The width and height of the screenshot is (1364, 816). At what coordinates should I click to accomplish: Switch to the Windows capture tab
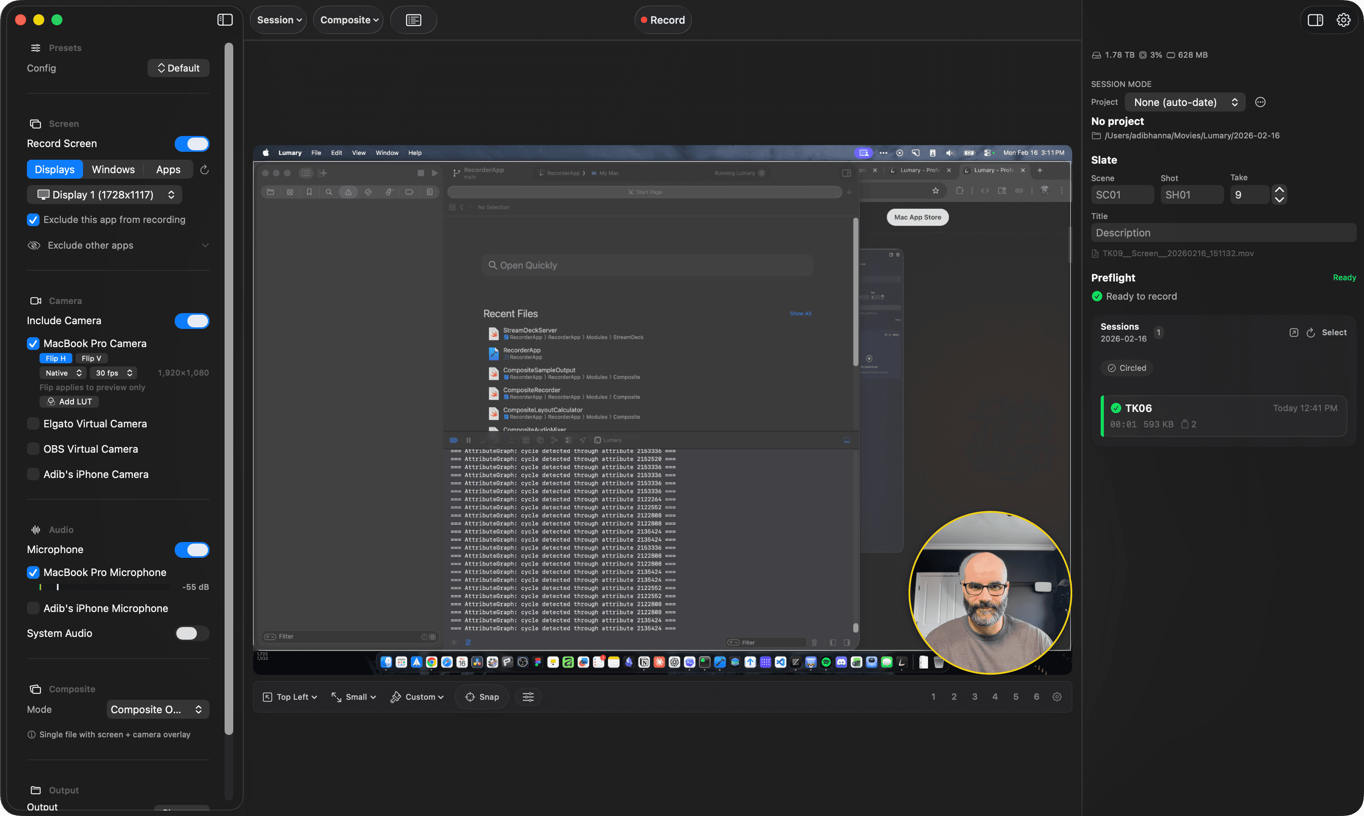113,169
